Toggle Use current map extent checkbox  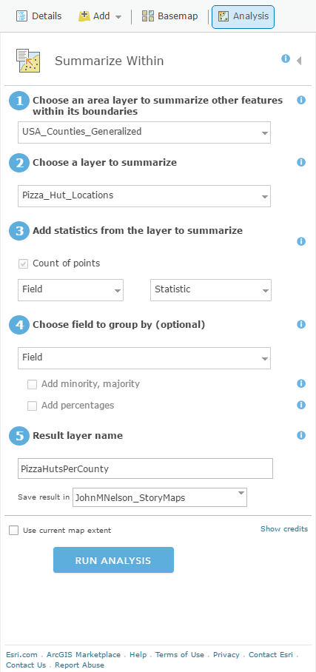(14, 531)
